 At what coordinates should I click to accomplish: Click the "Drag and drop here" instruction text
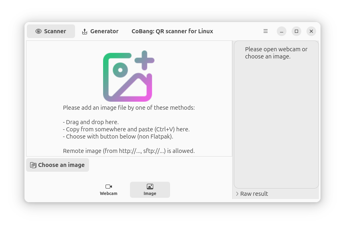[x=91, y=122]
